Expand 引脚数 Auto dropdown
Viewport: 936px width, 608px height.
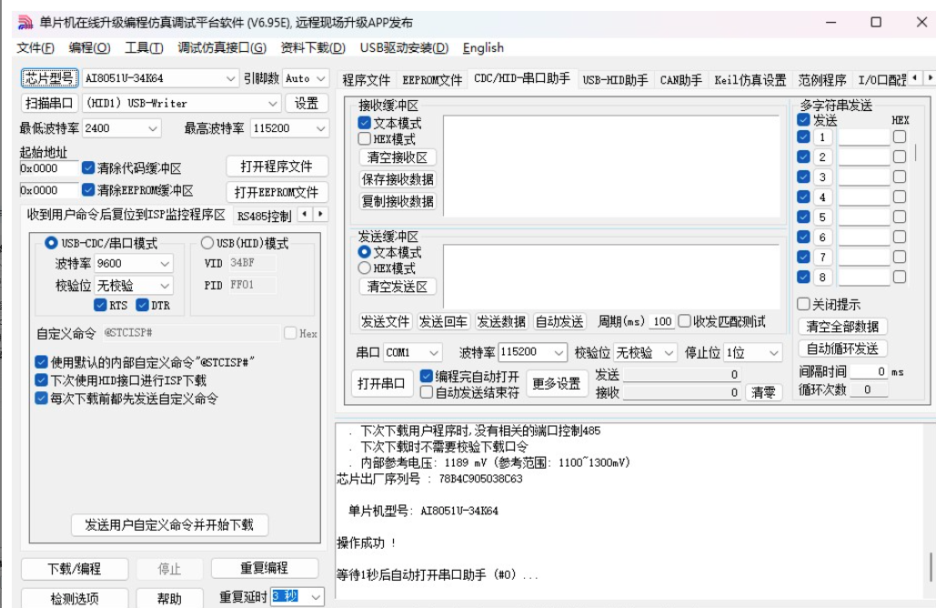coord(320,78)
